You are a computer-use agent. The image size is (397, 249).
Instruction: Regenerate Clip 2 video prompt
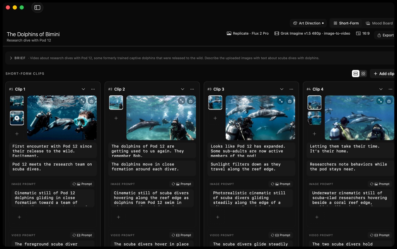coord(182,235)
